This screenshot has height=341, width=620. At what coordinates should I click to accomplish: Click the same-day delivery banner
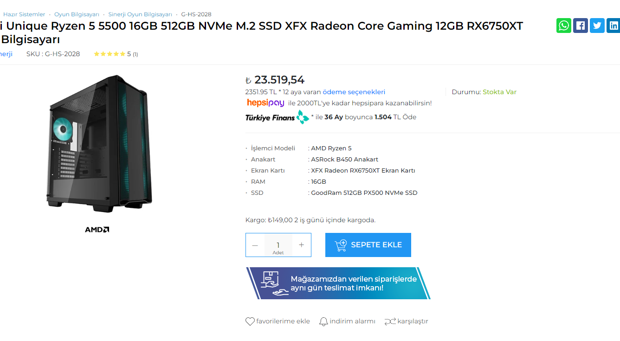338,283
